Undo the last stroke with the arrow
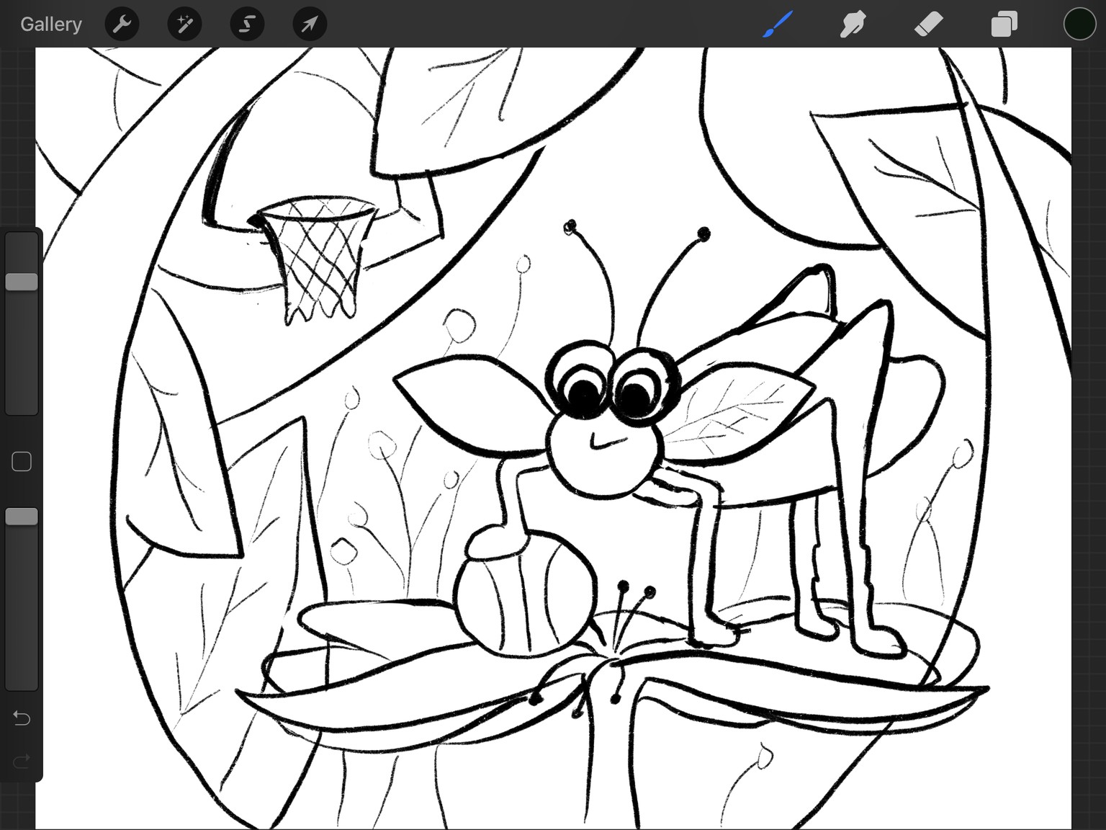The height and width of the screenshot is (830, 1106). click(x=22, y=718)
